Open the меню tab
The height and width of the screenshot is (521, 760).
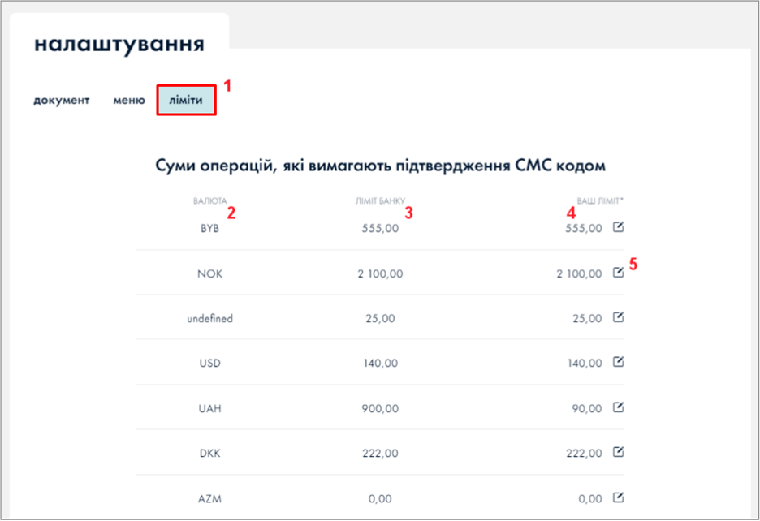(129, 101)
